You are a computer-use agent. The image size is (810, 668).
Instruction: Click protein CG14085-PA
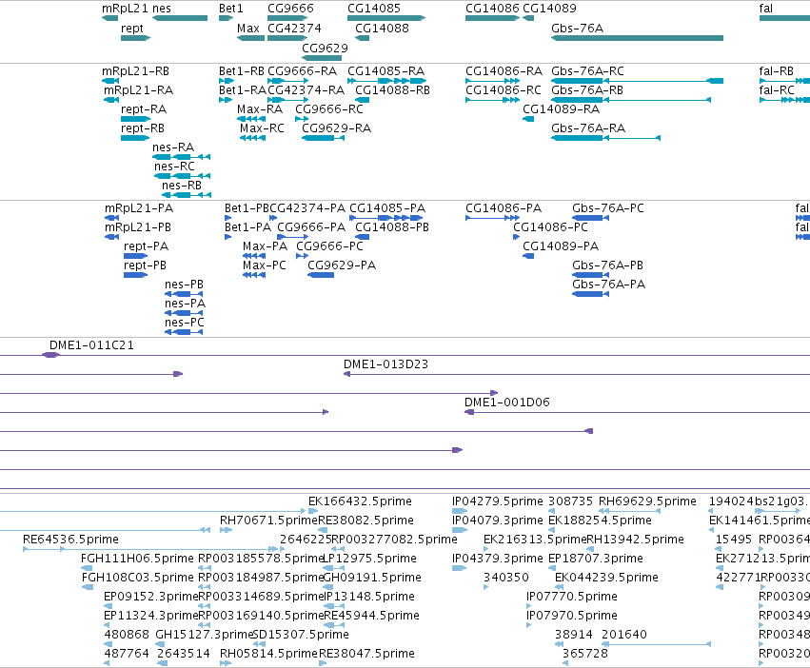(x=387, y=208)
